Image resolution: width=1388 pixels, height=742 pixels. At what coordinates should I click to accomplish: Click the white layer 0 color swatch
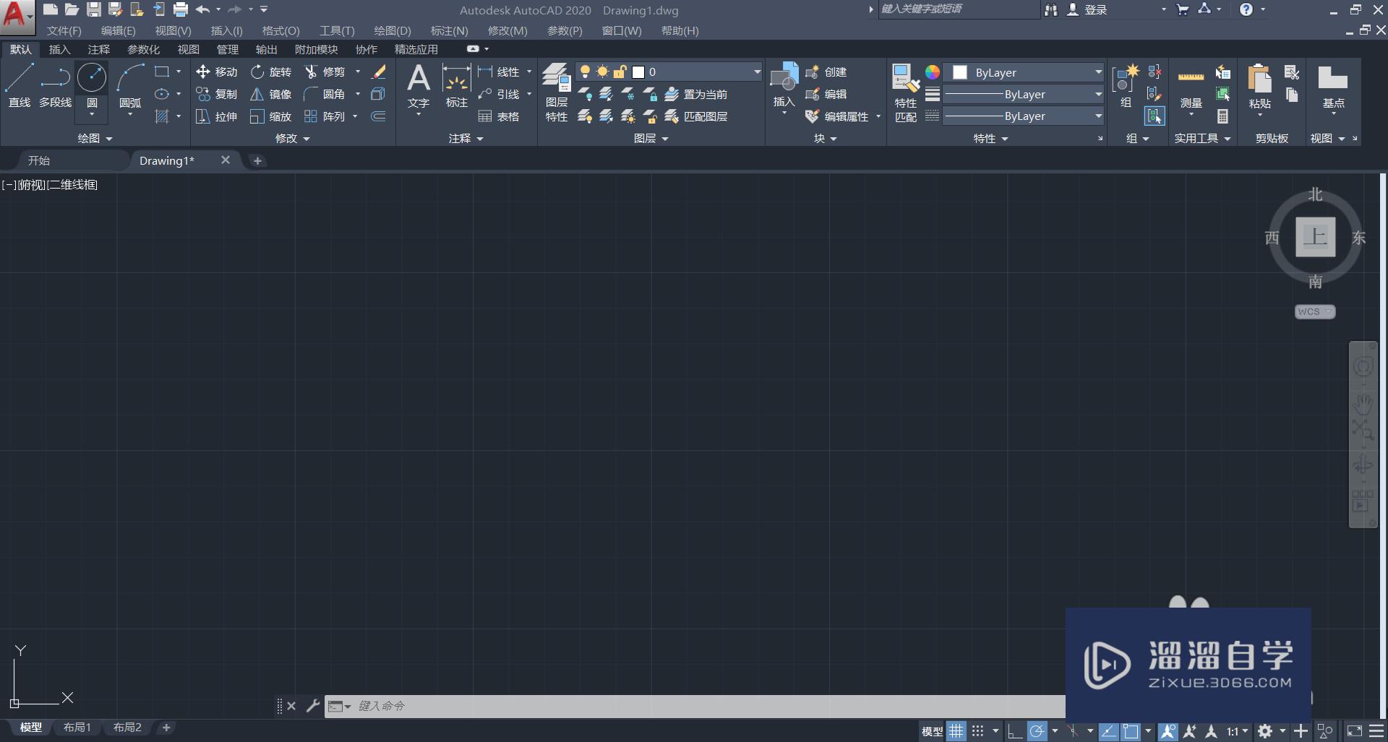pyautogui.click(x=638, y=72)
